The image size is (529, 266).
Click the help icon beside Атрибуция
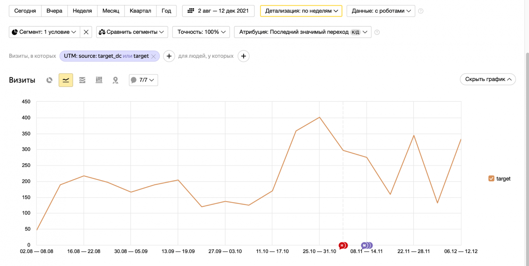377,32
